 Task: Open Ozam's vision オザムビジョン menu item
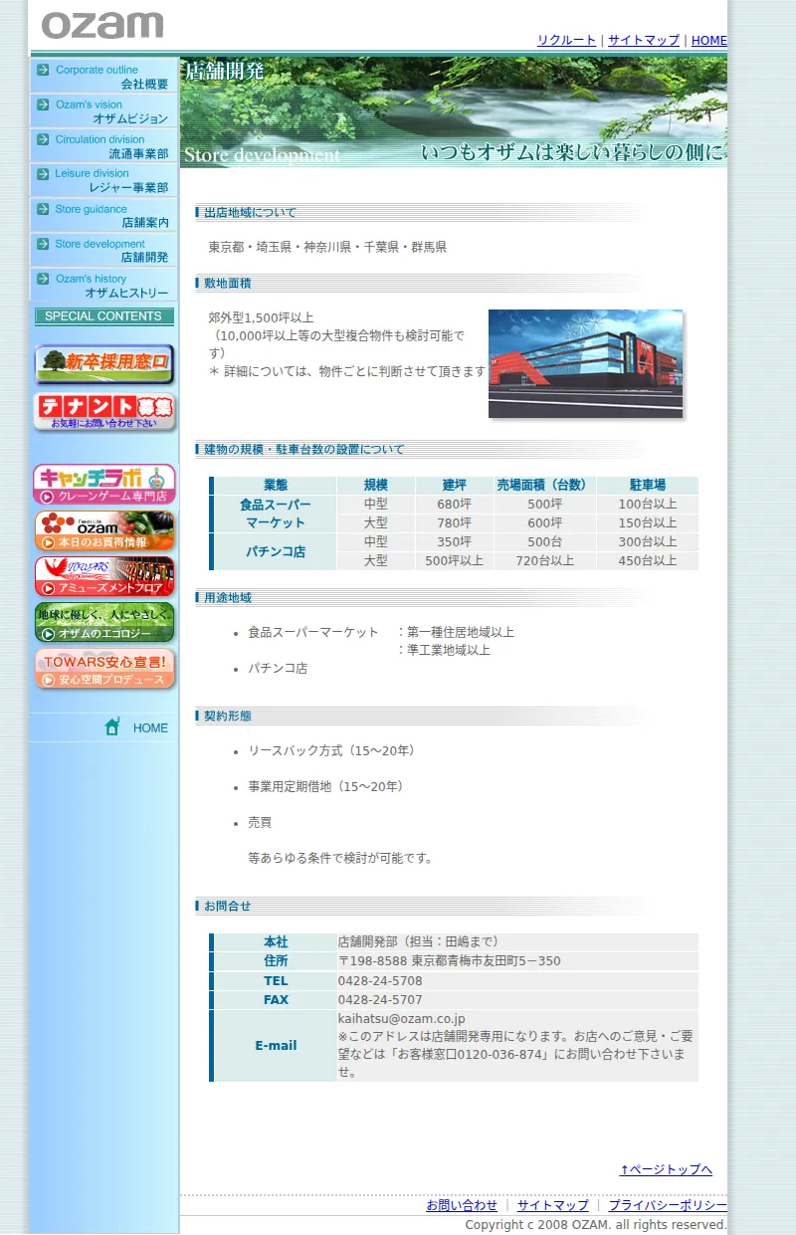tap(103, 111)
